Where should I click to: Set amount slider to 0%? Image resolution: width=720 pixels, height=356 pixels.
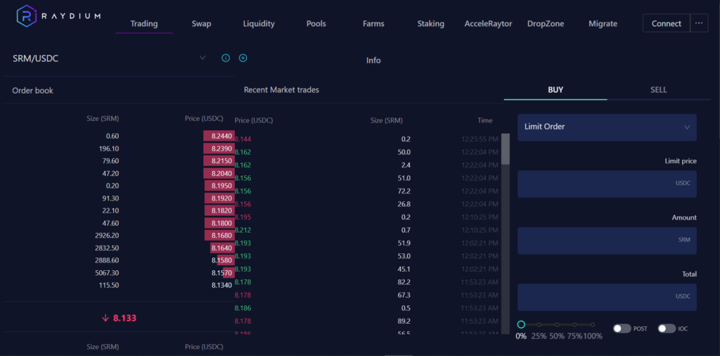tap(521, 324)
